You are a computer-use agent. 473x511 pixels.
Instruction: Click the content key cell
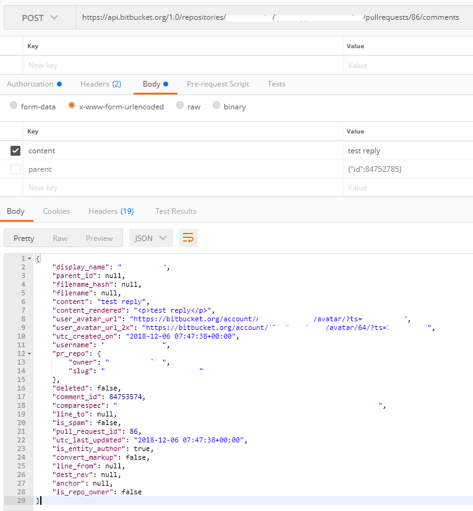(x=183, y=151)
